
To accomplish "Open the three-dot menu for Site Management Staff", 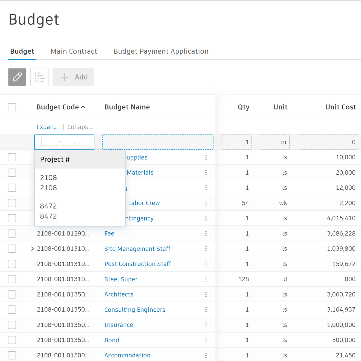I will [x=206, y=249].
